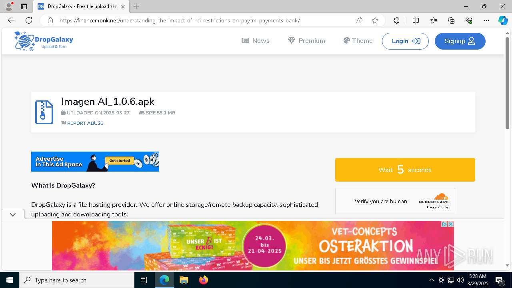Click the What is DropGalaxy? heading

pos(63,185)
